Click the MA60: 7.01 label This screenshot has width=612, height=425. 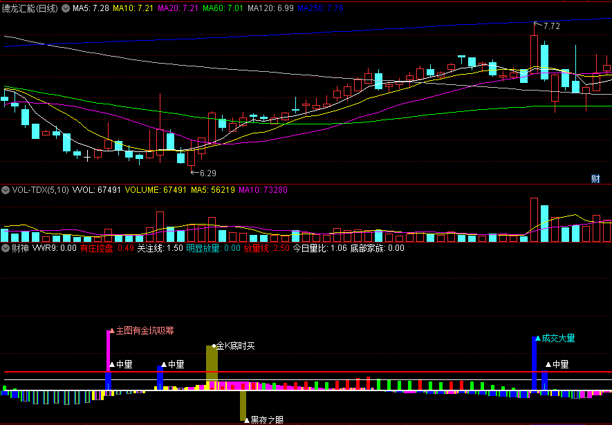(223, 8)
